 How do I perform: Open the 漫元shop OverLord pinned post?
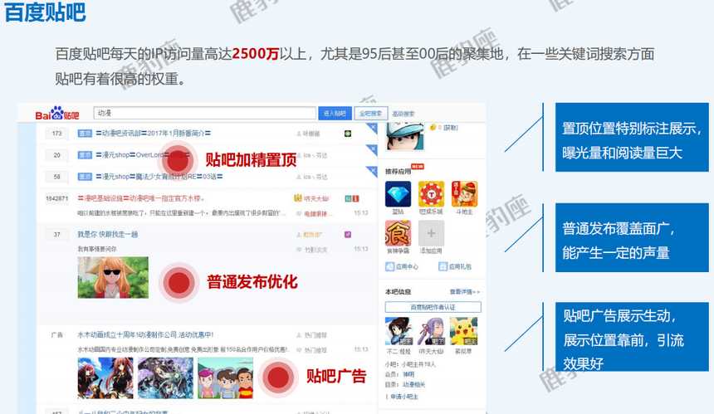(x=143, y=155)
